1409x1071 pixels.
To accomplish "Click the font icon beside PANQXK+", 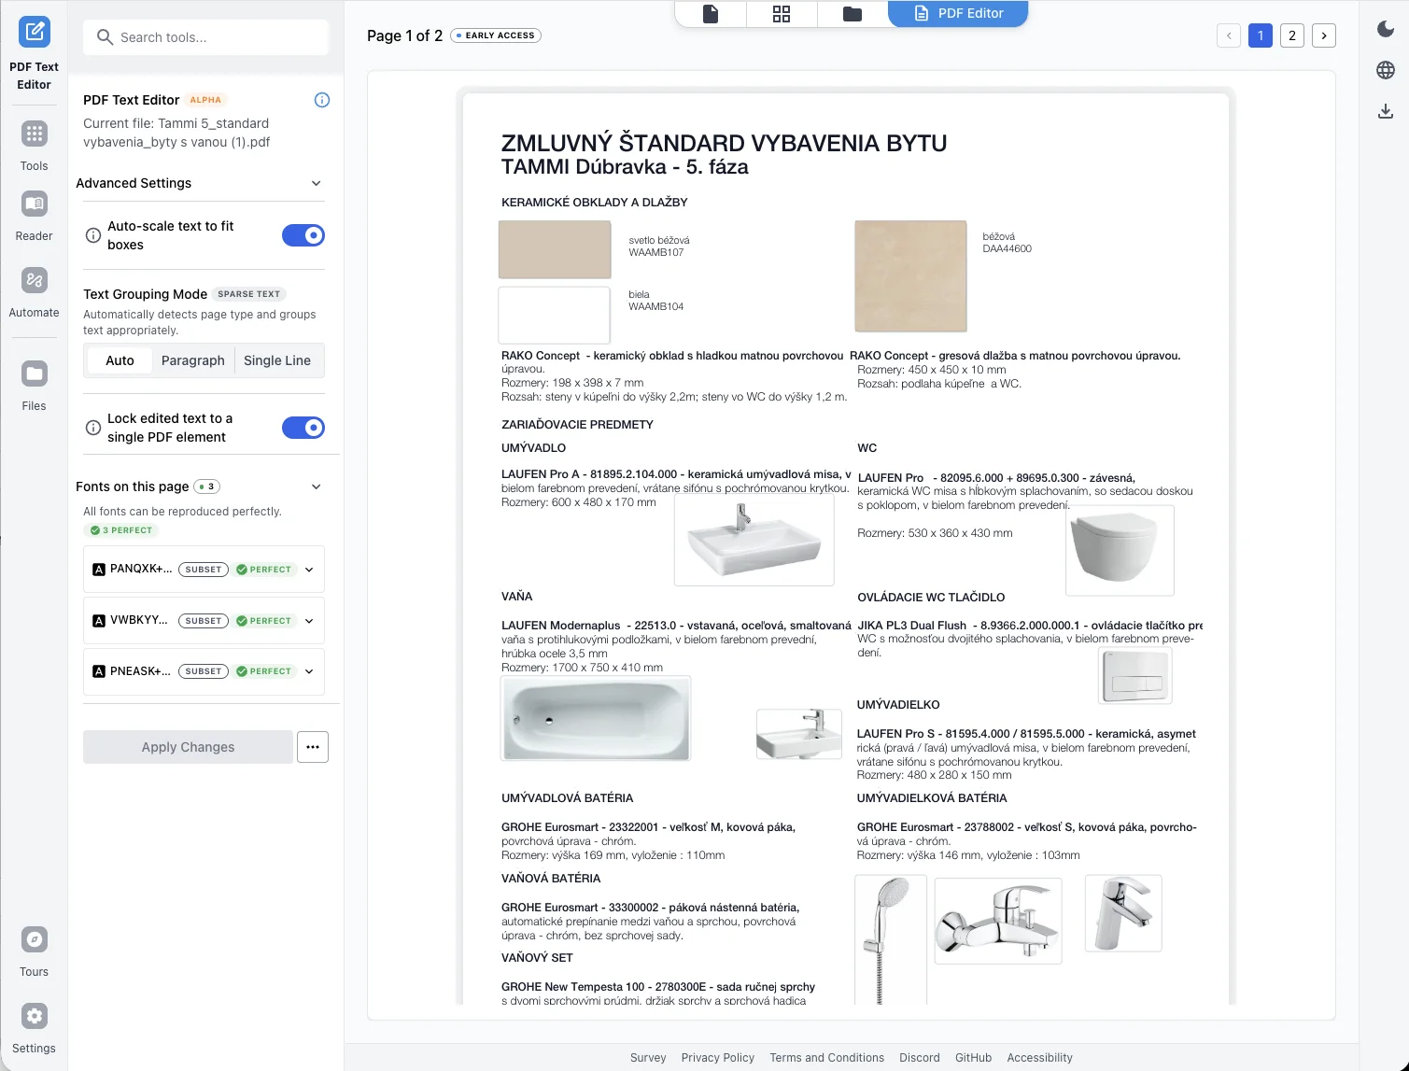I will click(x=99, y=570).
